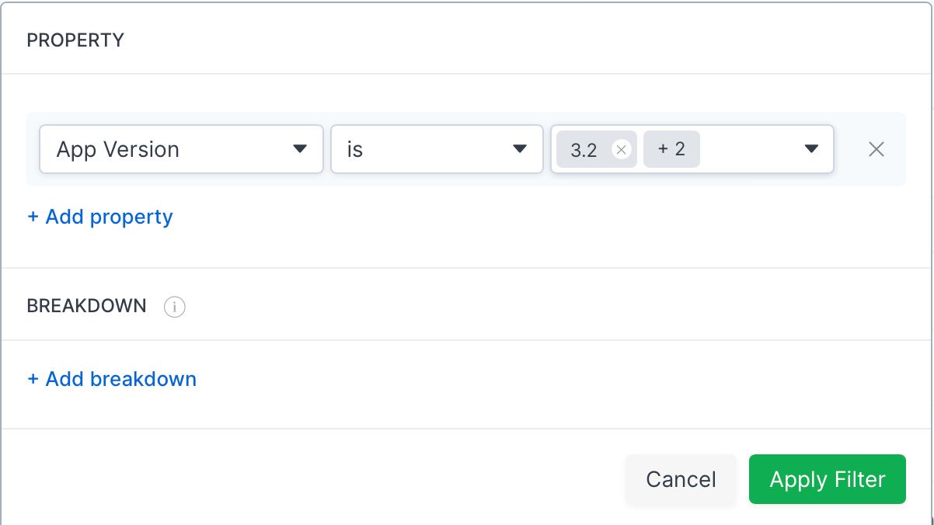This screenshot has width=934, height=525.
Task: Click the BREAKDOWN section heading
Action: tap(86, 306)
